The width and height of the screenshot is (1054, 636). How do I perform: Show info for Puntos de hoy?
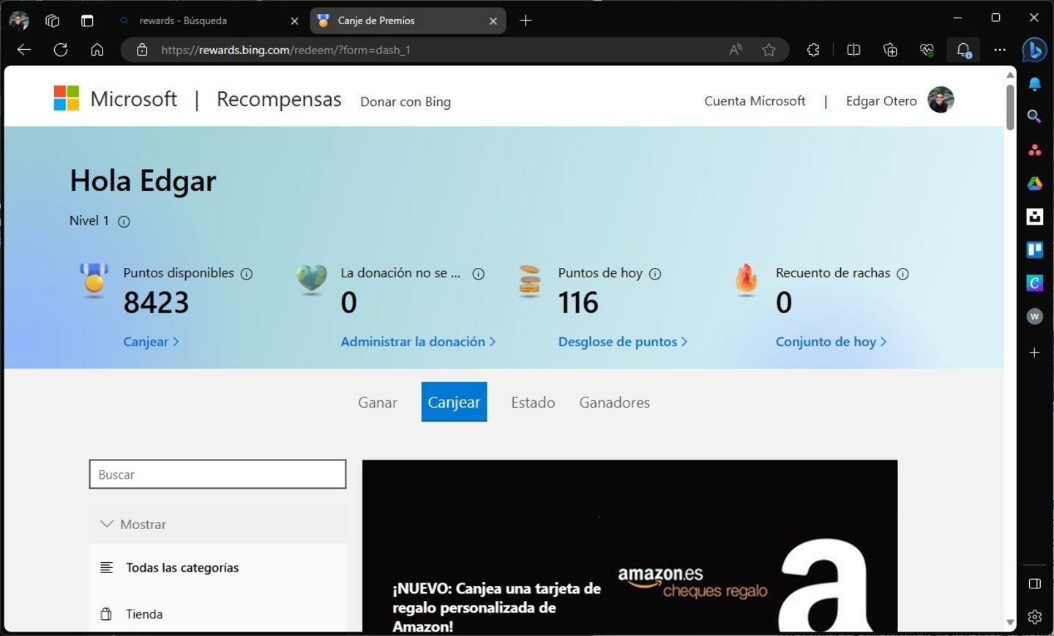coord(655,274)
